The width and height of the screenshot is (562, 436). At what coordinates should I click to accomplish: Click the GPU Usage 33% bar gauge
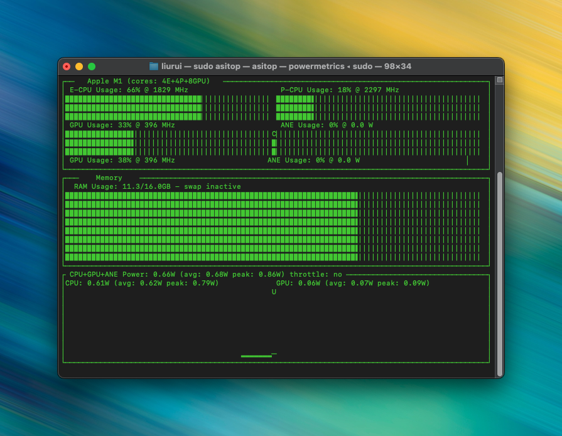coord(167,142)
